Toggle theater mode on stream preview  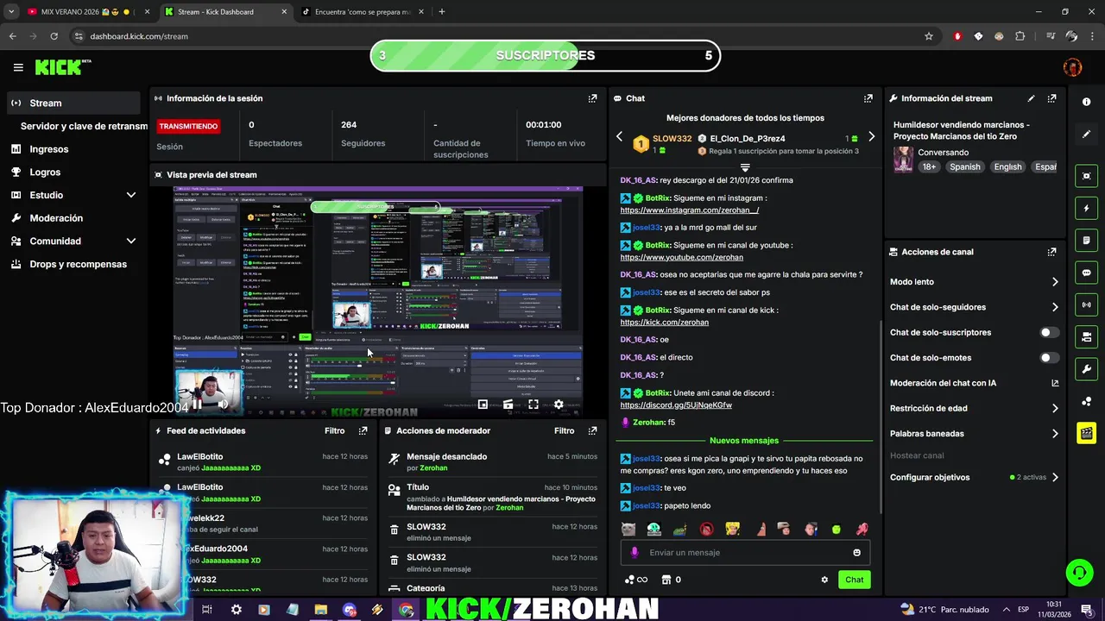(x=508, y=404)
